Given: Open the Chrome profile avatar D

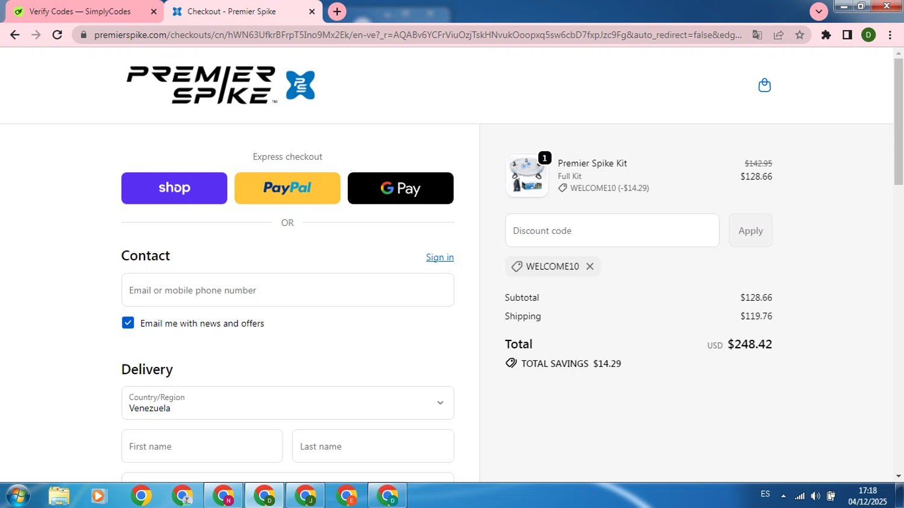Looking at the screenshot, I should [868, 35].
